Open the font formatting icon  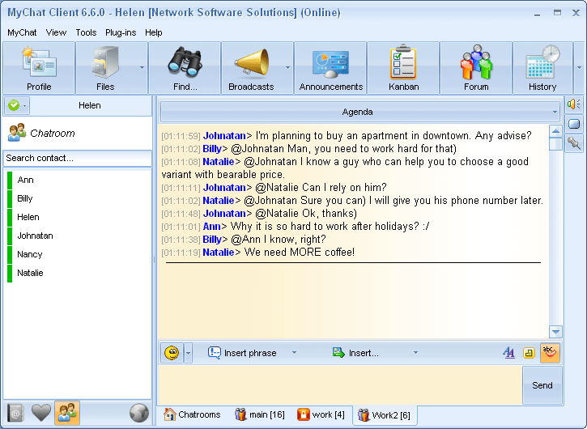click(x=508, y=353)
